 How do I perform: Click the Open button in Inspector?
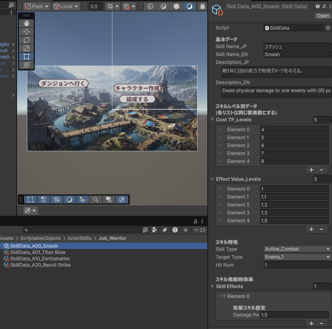tap(323, 16)
